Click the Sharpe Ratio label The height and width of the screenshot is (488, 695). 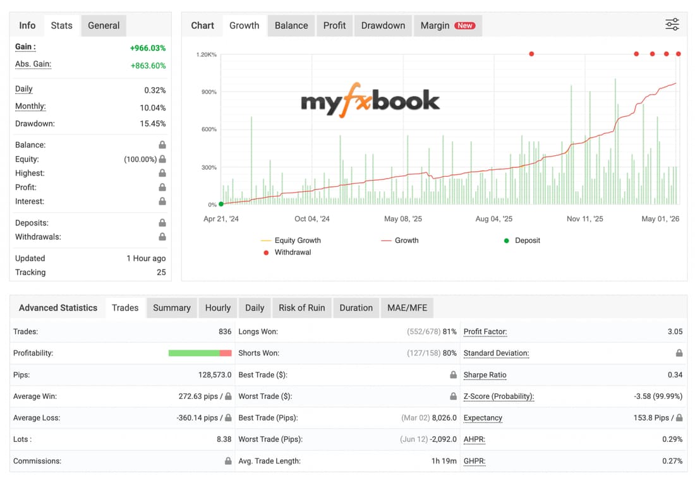485,375
